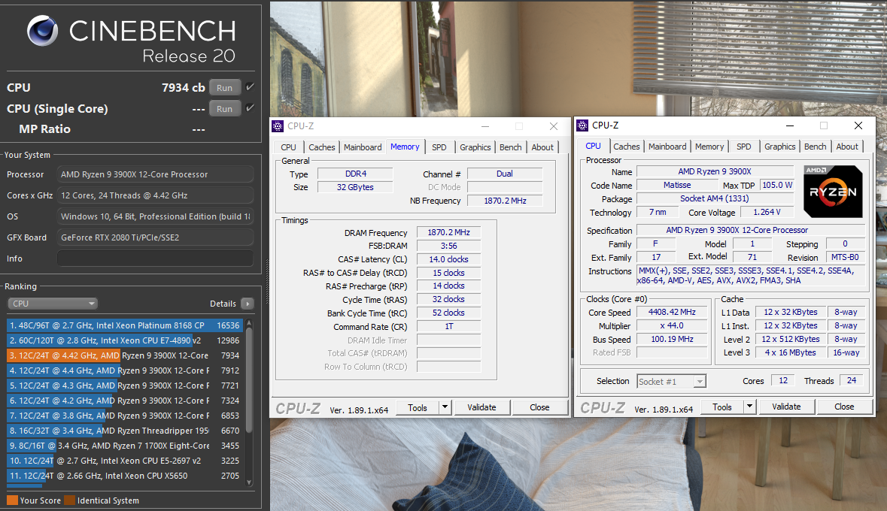Click Tools button in Memory window

418,407
